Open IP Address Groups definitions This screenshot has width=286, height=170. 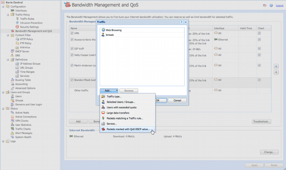click(x=30, y=64)
